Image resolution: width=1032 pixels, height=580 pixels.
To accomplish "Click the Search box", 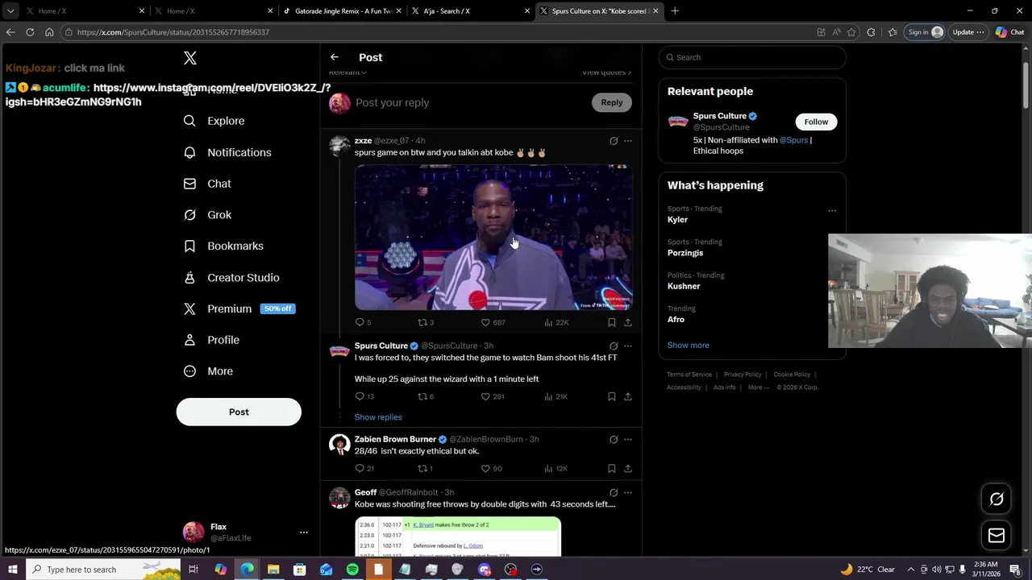I will coord(752,57).
